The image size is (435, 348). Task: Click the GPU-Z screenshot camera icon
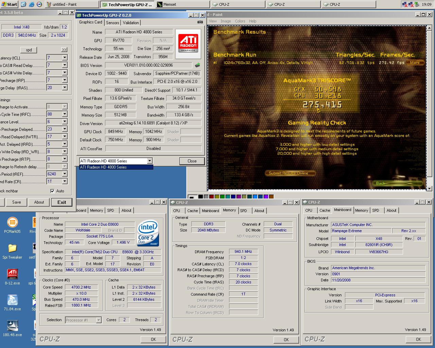tap(200, 22)
